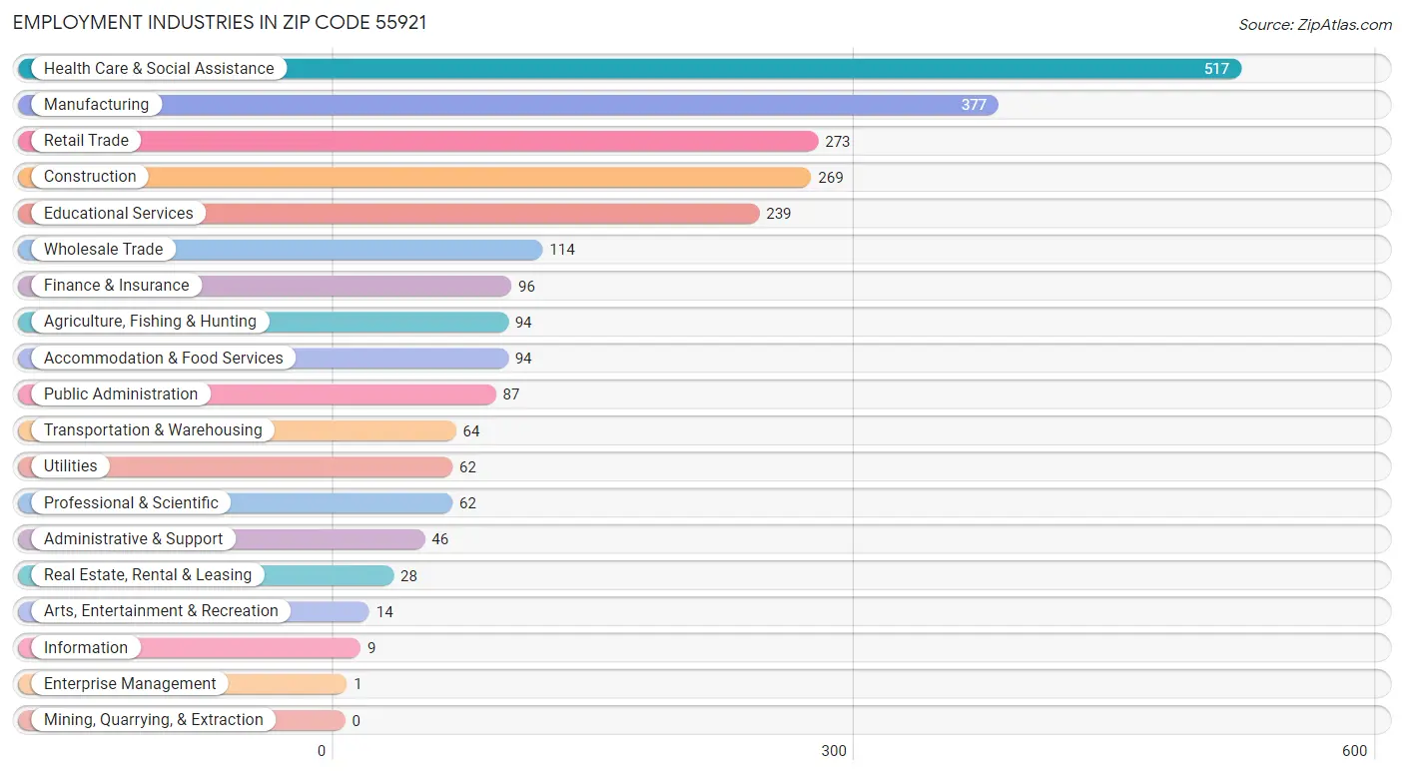Select the Construction label
Screen dimensions: 1404x775
tap(90, 176)
